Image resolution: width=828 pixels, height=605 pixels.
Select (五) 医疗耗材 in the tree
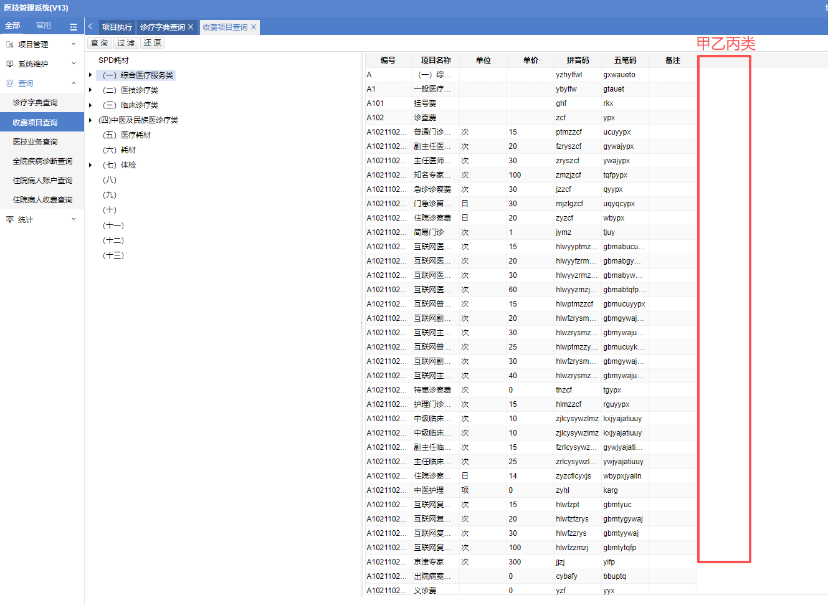(126, 135)
